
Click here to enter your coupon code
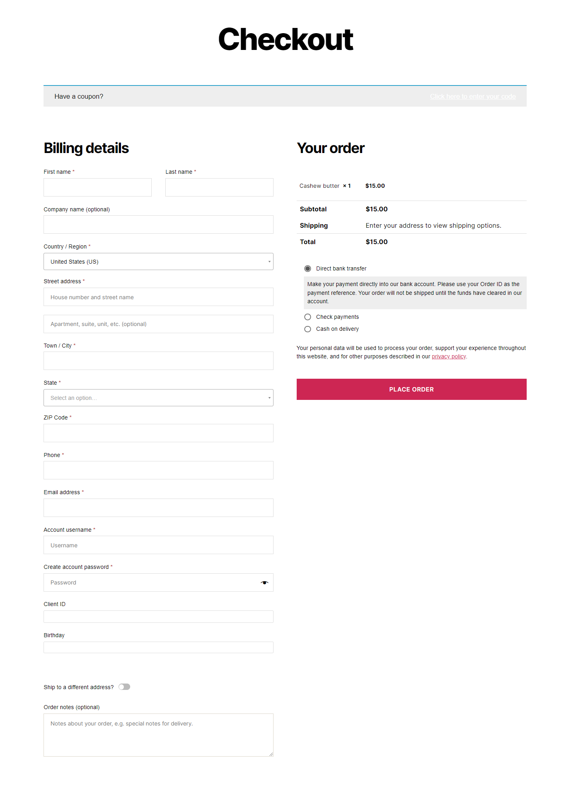(x=473, y=96)
